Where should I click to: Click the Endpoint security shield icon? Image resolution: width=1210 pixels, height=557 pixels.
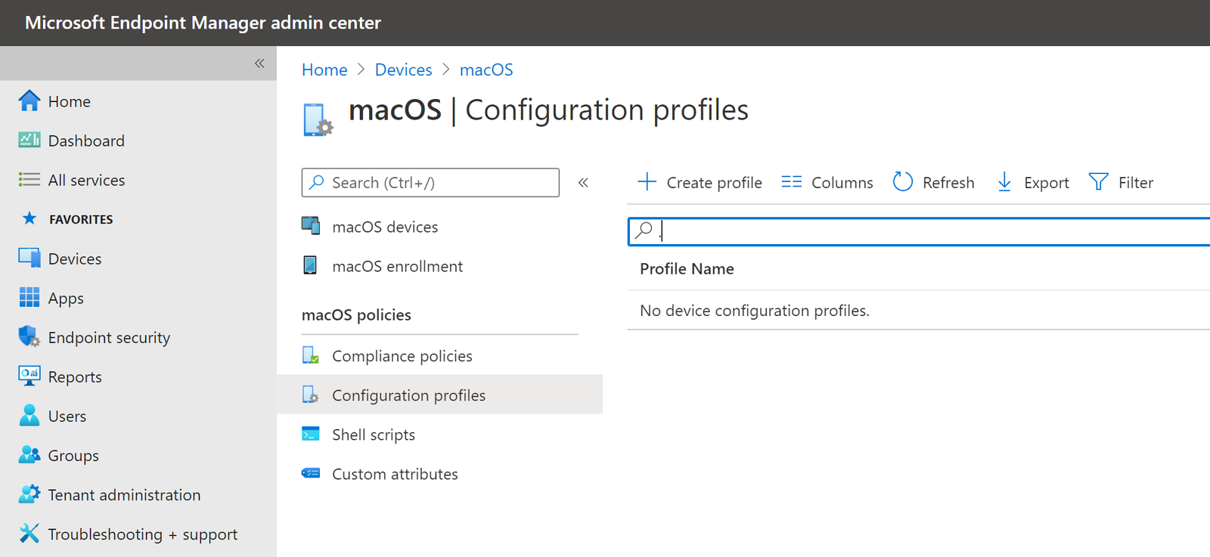29,336
